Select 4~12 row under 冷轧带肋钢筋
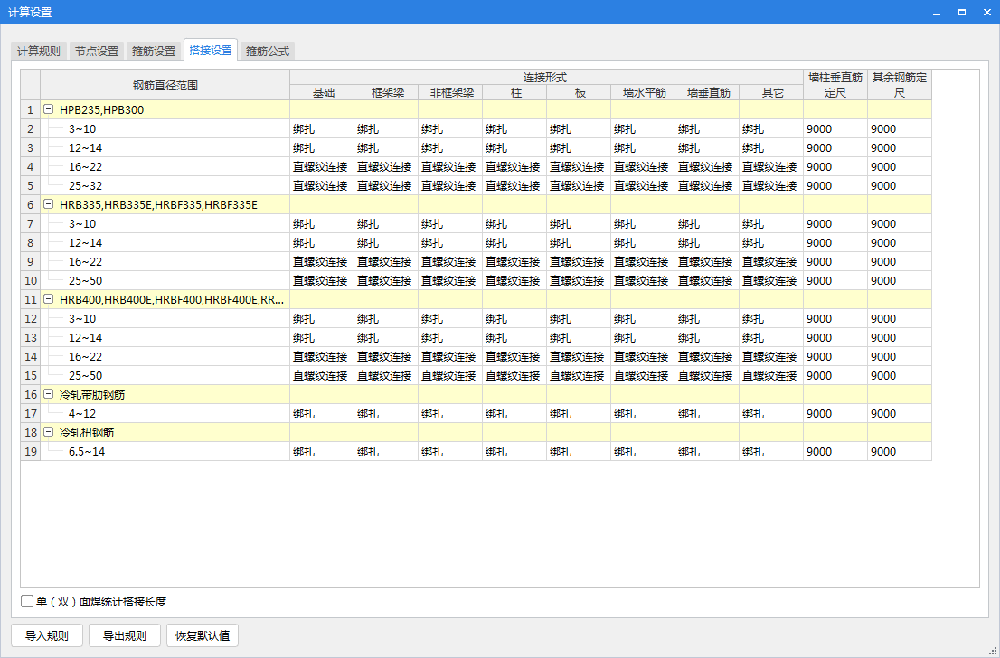Viewport: 1000px width, 658px height. click(165, 414)
